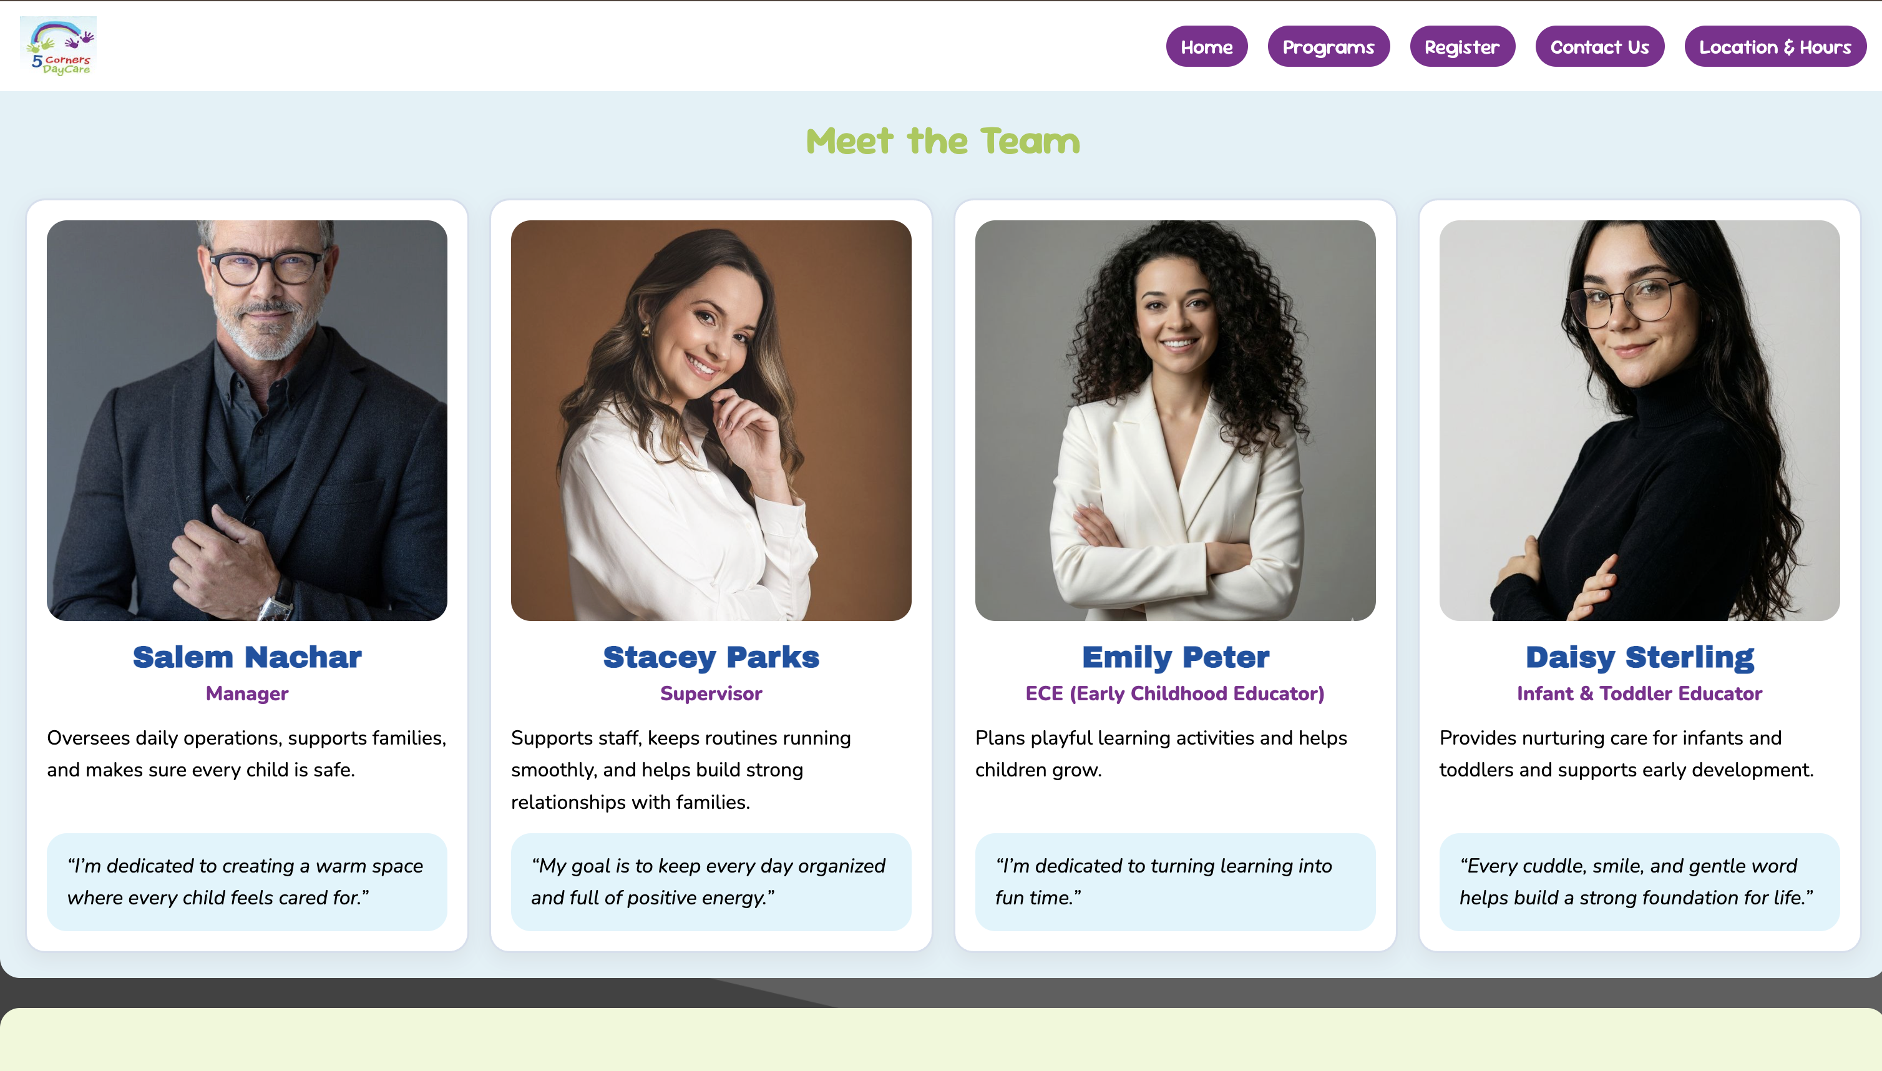Image resolution: width=1882 pixels, height=1071 pixels.
Task: Click Daisy's cuddle and smile quote box
Action: [x=1639, y=881]
